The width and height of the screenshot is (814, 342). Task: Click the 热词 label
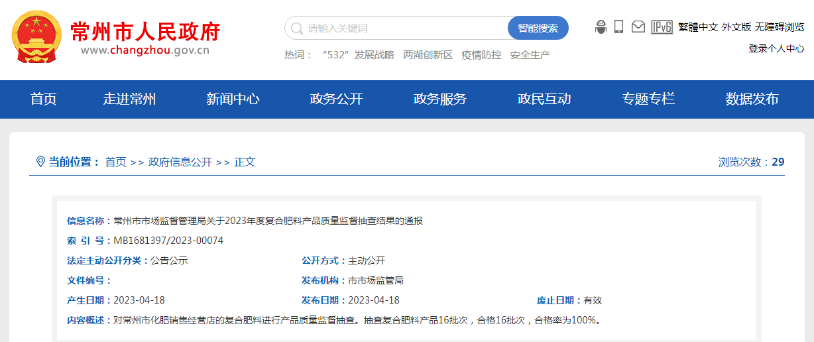298,55
